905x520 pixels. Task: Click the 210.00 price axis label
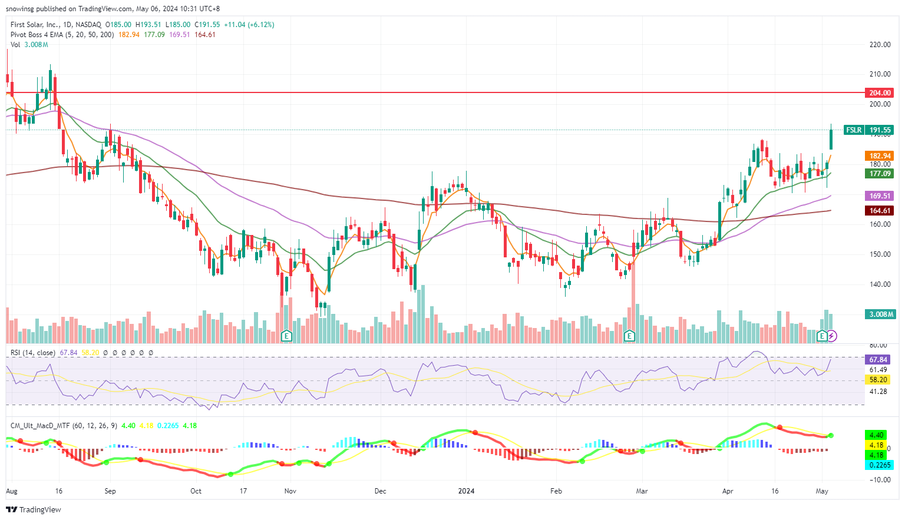point(880,74)
